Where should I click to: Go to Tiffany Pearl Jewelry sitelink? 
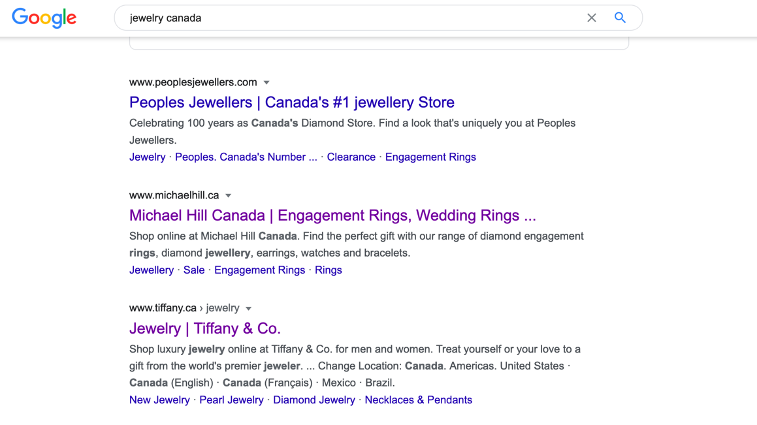pyautogui.click(x=231, y=400)
